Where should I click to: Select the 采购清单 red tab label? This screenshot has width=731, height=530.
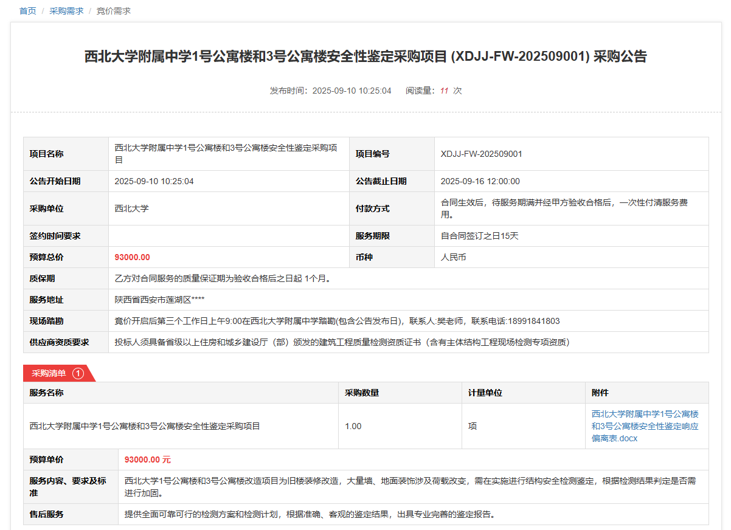coord(49,373)
